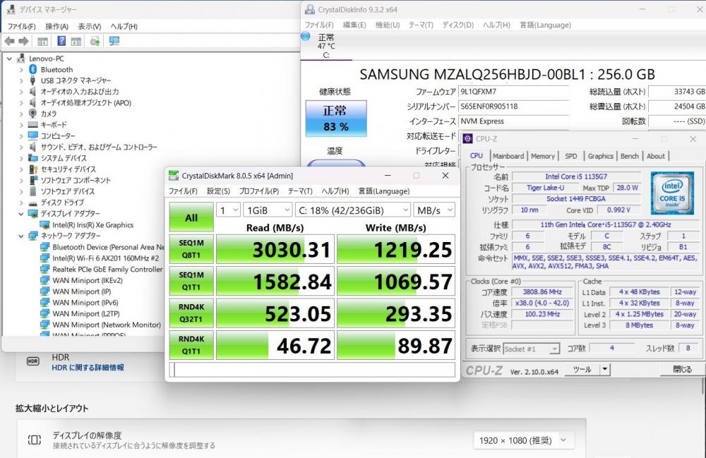Image resolution: width=706 pixels, height=458 pixels.
Task: Click the help icon in Device Manager toolbar
Action: [61, 42]
